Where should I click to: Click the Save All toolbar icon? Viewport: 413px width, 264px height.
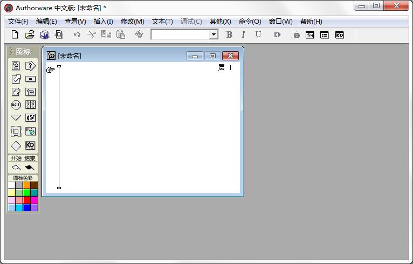coord(45,34)
